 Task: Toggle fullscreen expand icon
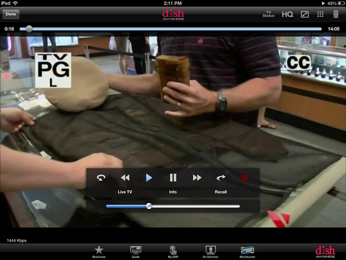(305, 14)
